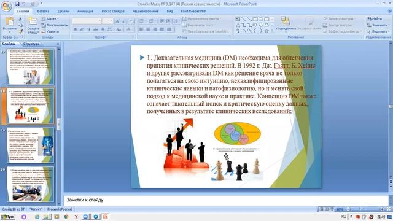Open the Макет layout dropdown
The width and height of the screenshot is (393, 221).
(x=50, y=19)
